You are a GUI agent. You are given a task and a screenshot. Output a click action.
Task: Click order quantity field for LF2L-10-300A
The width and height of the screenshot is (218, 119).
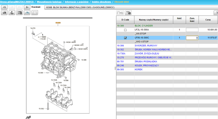[192, 30]
